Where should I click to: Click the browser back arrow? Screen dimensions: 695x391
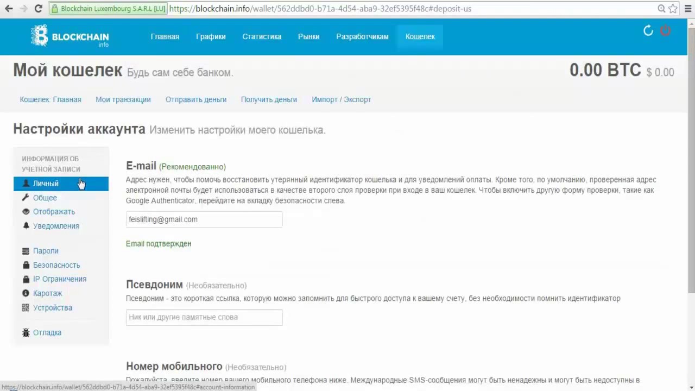point(9,9)
